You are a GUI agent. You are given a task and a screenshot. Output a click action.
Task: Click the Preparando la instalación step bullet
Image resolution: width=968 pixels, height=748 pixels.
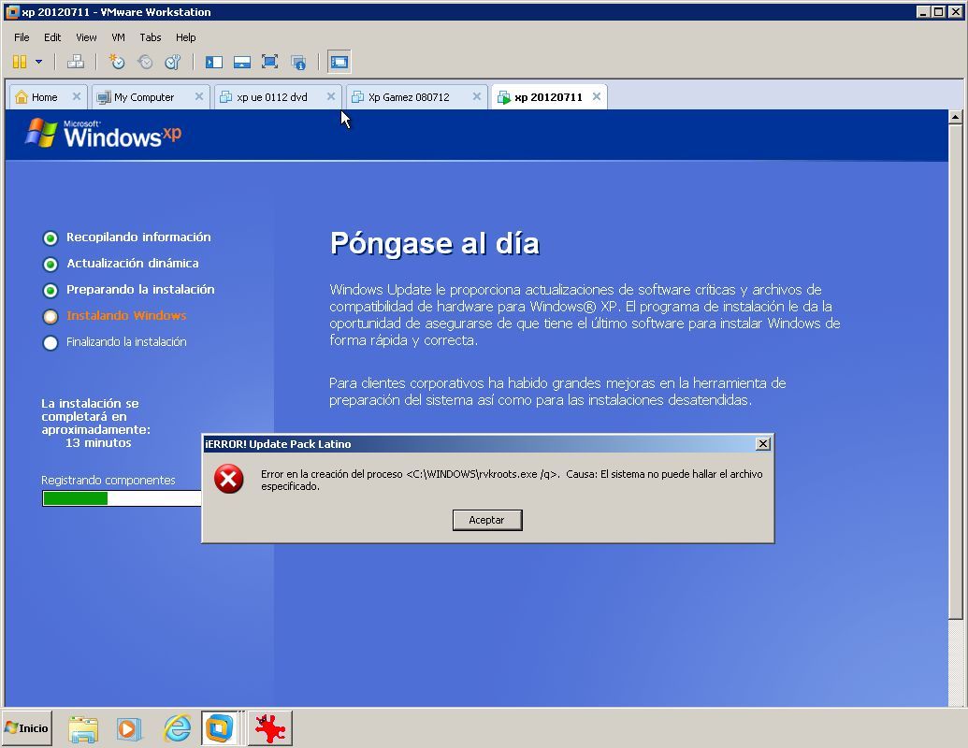[x=51, y=290]
